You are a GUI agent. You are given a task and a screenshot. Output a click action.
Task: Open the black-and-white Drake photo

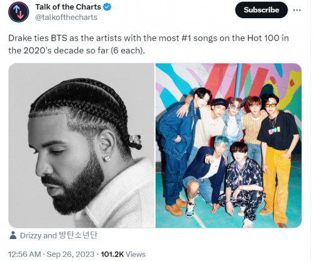pyautogui.click(x=82, y=146)
